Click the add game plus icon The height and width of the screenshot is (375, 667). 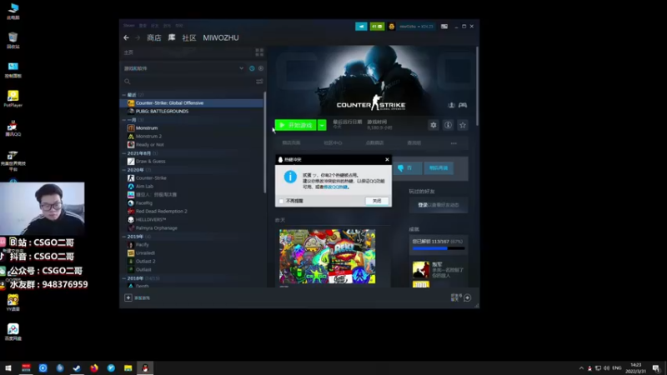coord(128,297)
